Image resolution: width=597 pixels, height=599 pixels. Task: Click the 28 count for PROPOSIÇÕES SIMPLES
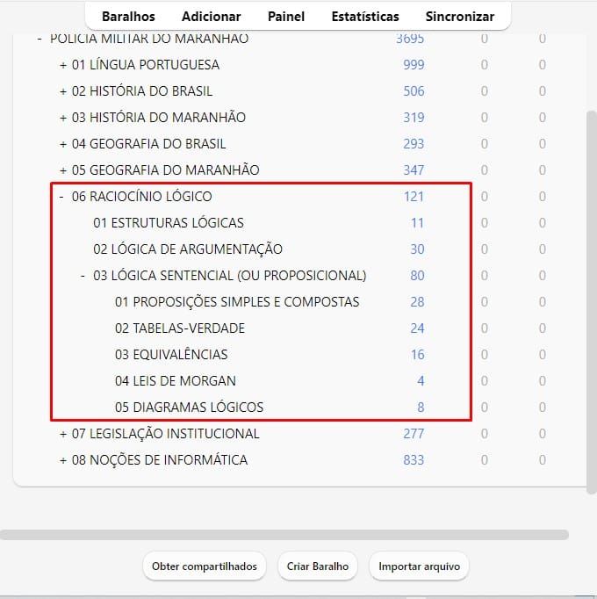[x=417, y=302]
